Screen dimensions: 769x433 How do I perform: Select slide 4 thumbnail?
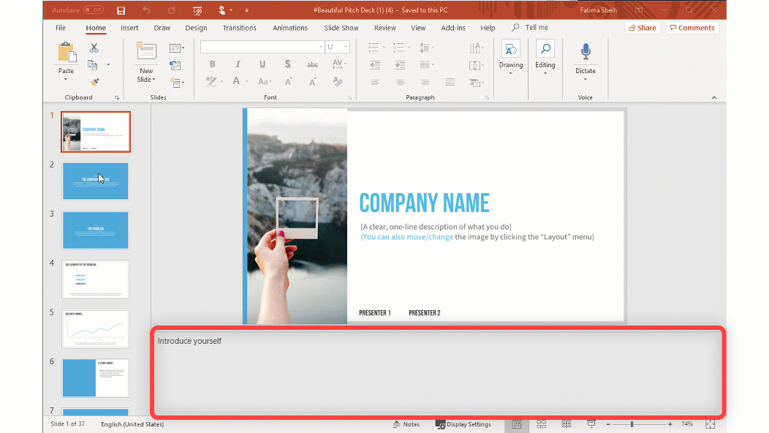pos(96,279)
